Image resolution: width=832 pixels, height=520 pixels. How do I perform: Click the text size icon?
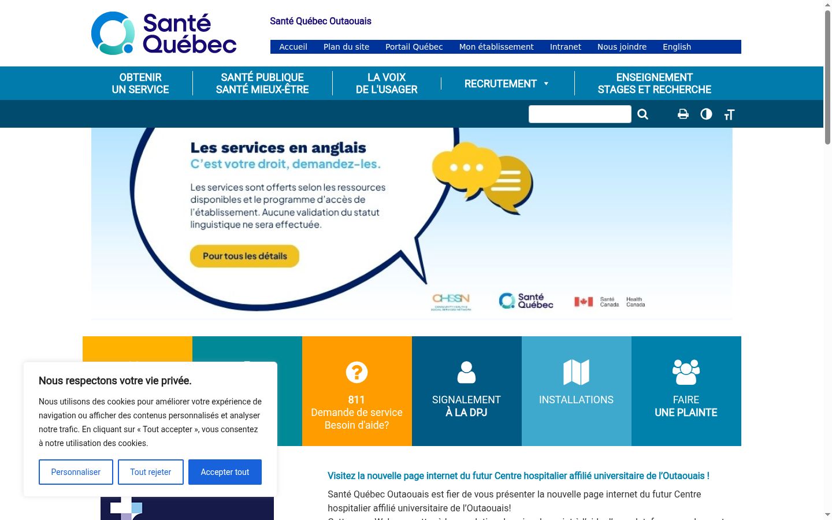pos(729,114)
